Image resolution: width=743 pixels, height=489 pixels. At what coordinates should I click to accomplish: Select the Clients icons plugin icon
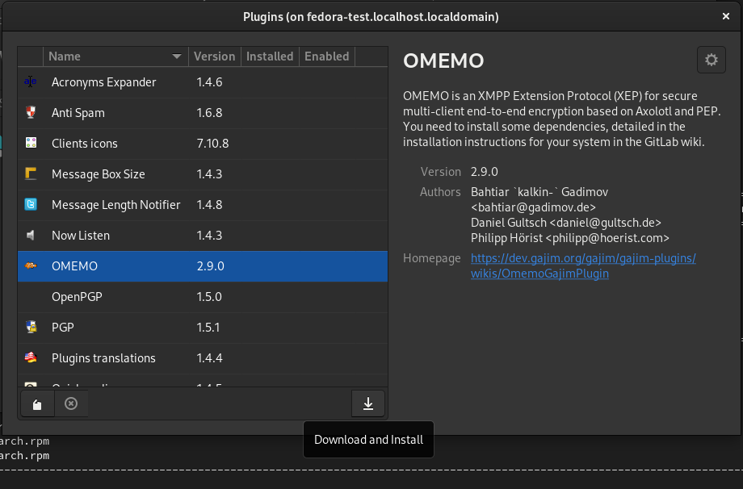tap(31, 144)
